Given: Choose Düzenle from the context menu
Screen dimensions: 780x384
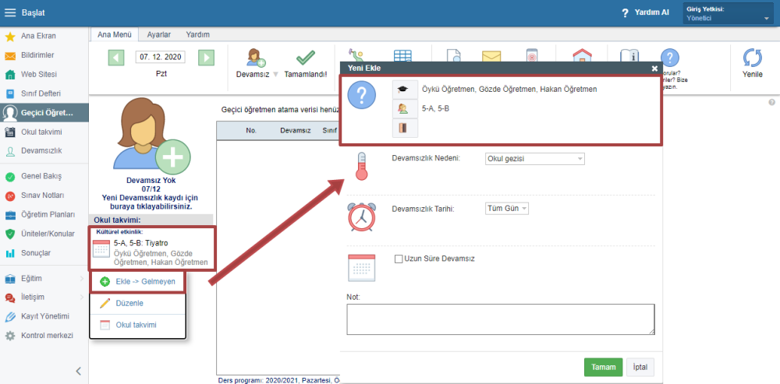Looking at the screenshot, I should pyautogui.click(x=137, y=303).
